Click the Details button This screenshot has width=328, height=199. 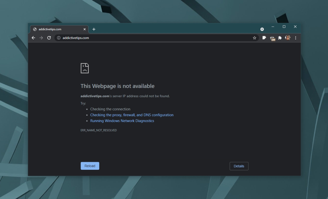click(x=239, y=166)
